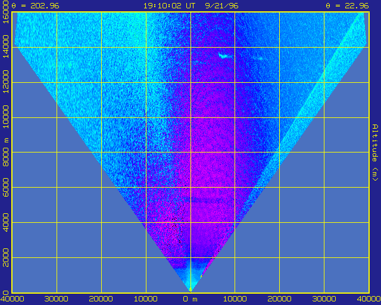Click the θ = 22.96 azimuth label
The height and width of the screenshot is (305, 381).
[347, 5]
